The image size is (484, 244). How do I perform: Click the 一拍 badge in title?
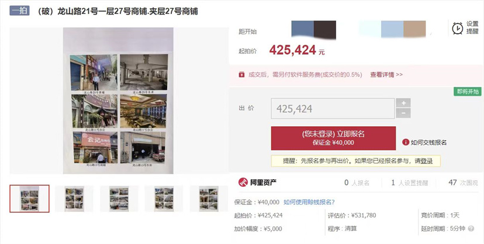19,11
